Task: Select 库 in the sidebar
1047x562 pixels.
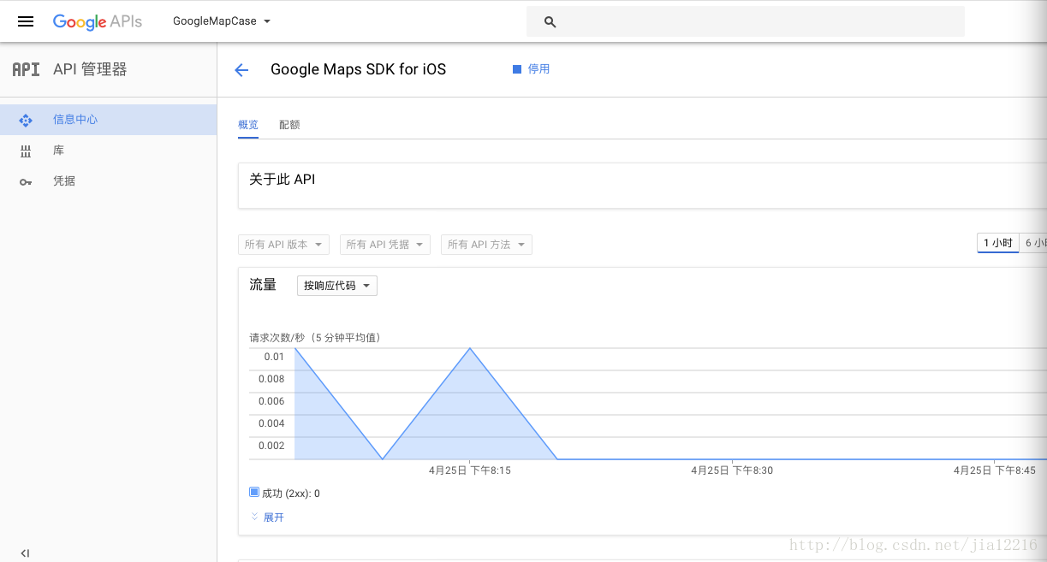Action: 108,151
